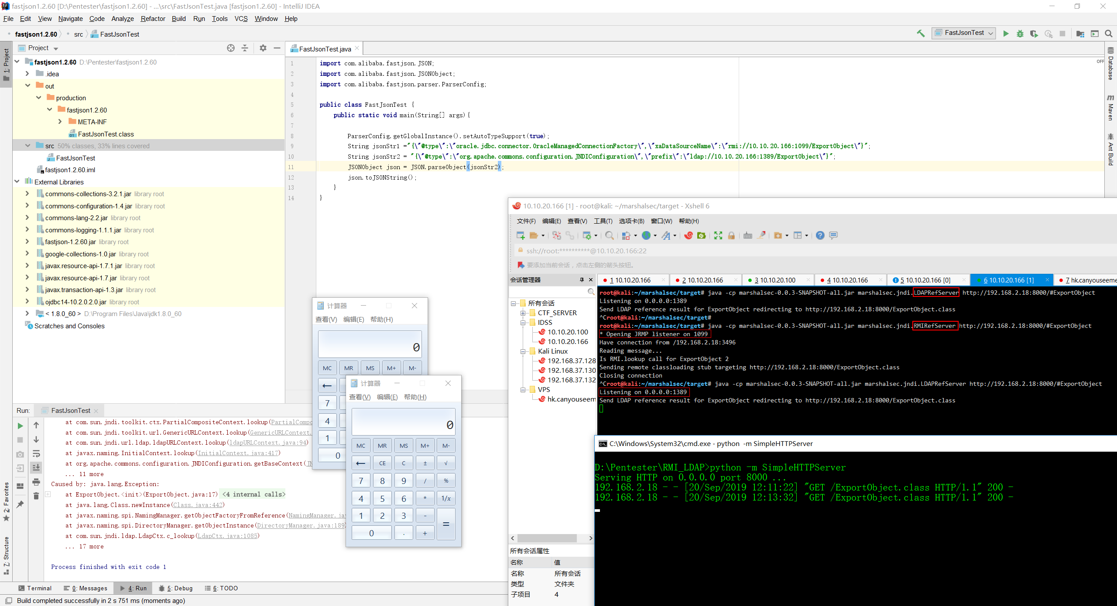Screen dimensions: 1117x606
Task: Select session 192.168.37.130 in Xshell tree
Action: point(567,371)
